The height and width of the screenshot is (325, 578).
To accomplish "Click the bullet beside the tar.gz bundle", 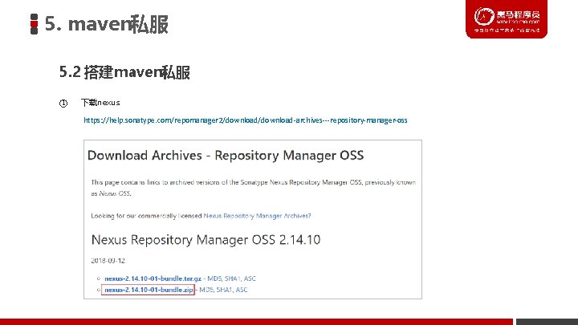I will [x=99, y=278].
